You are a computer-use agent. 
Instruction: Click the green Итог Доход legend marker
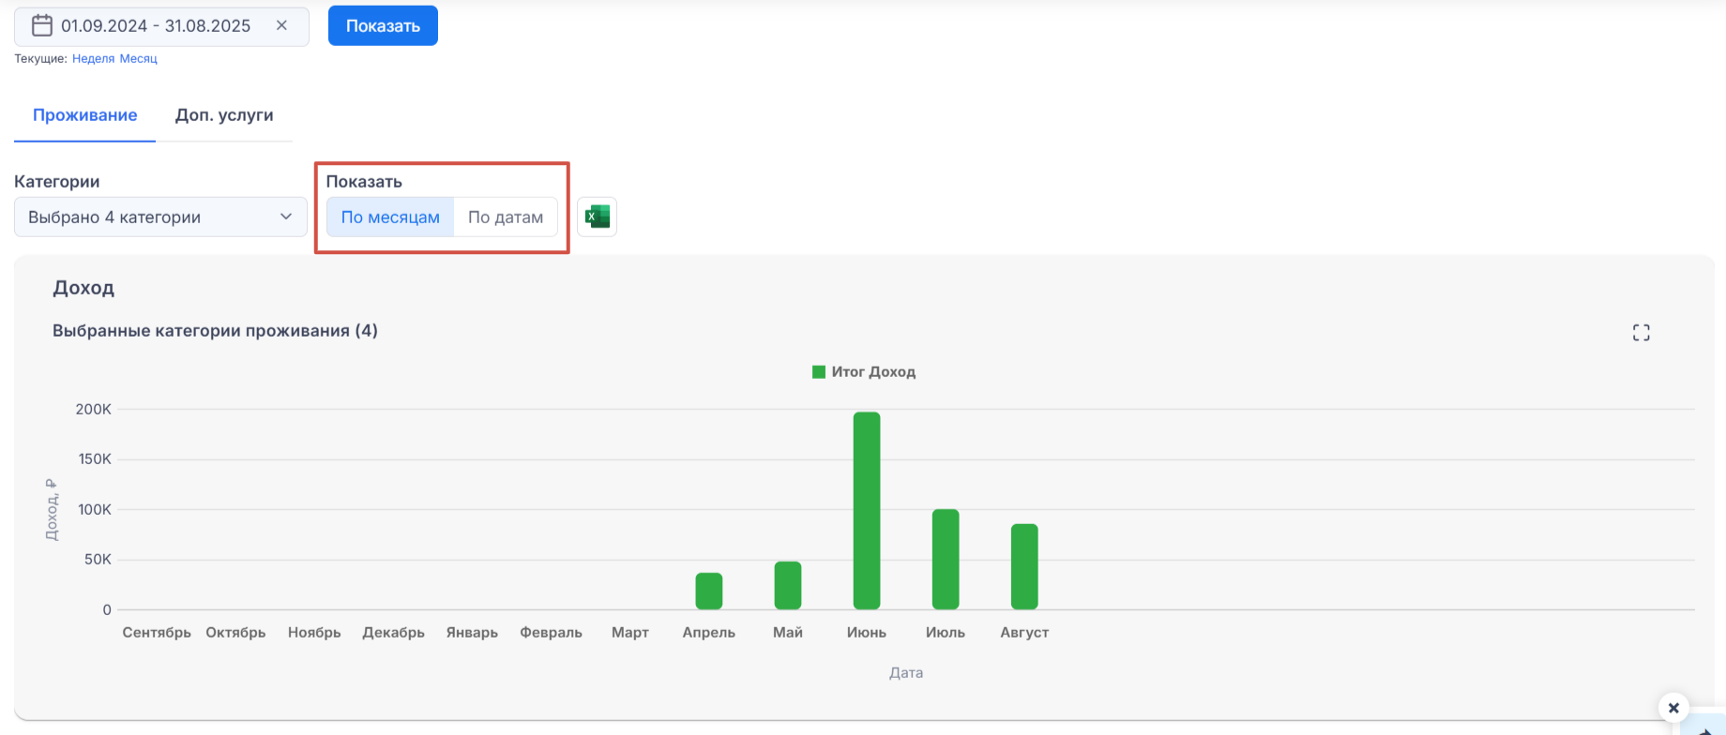[x=818, y=372]
